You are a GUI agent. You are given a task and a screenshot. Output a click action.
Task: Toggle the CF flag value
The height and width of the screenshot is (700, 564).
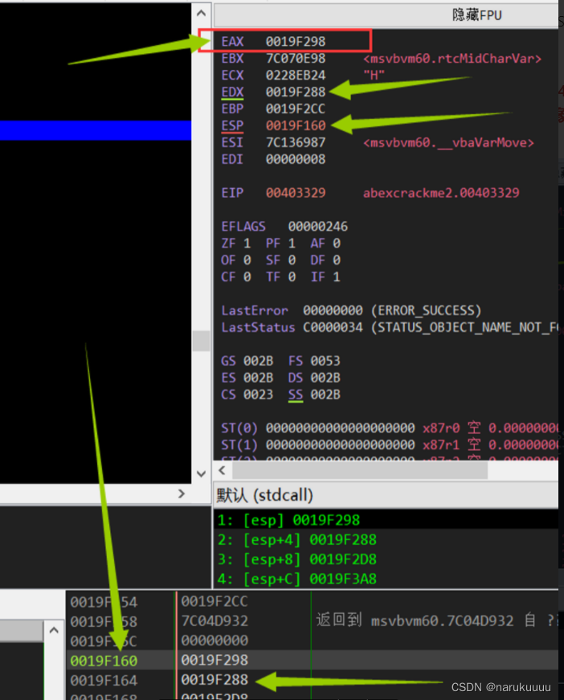point(247,276)
